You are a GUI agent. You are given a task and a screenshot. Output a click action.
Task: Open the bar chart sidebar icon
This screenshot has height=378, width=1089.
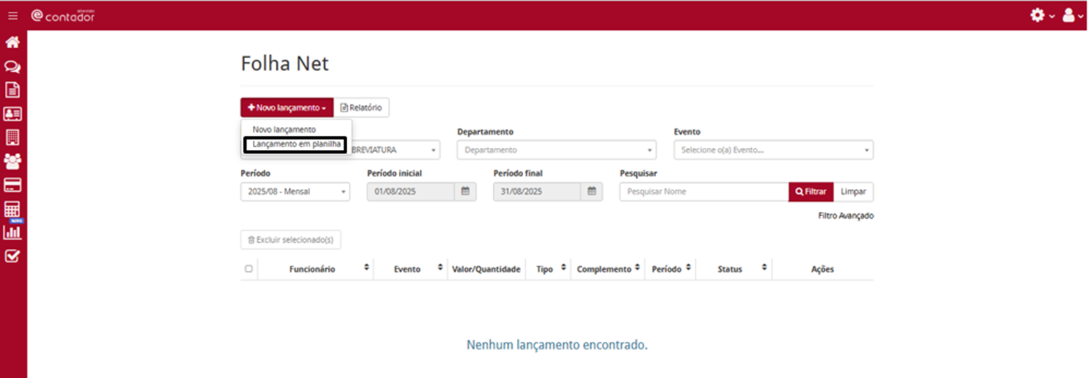pyautogui.click(x=13, y=232)
